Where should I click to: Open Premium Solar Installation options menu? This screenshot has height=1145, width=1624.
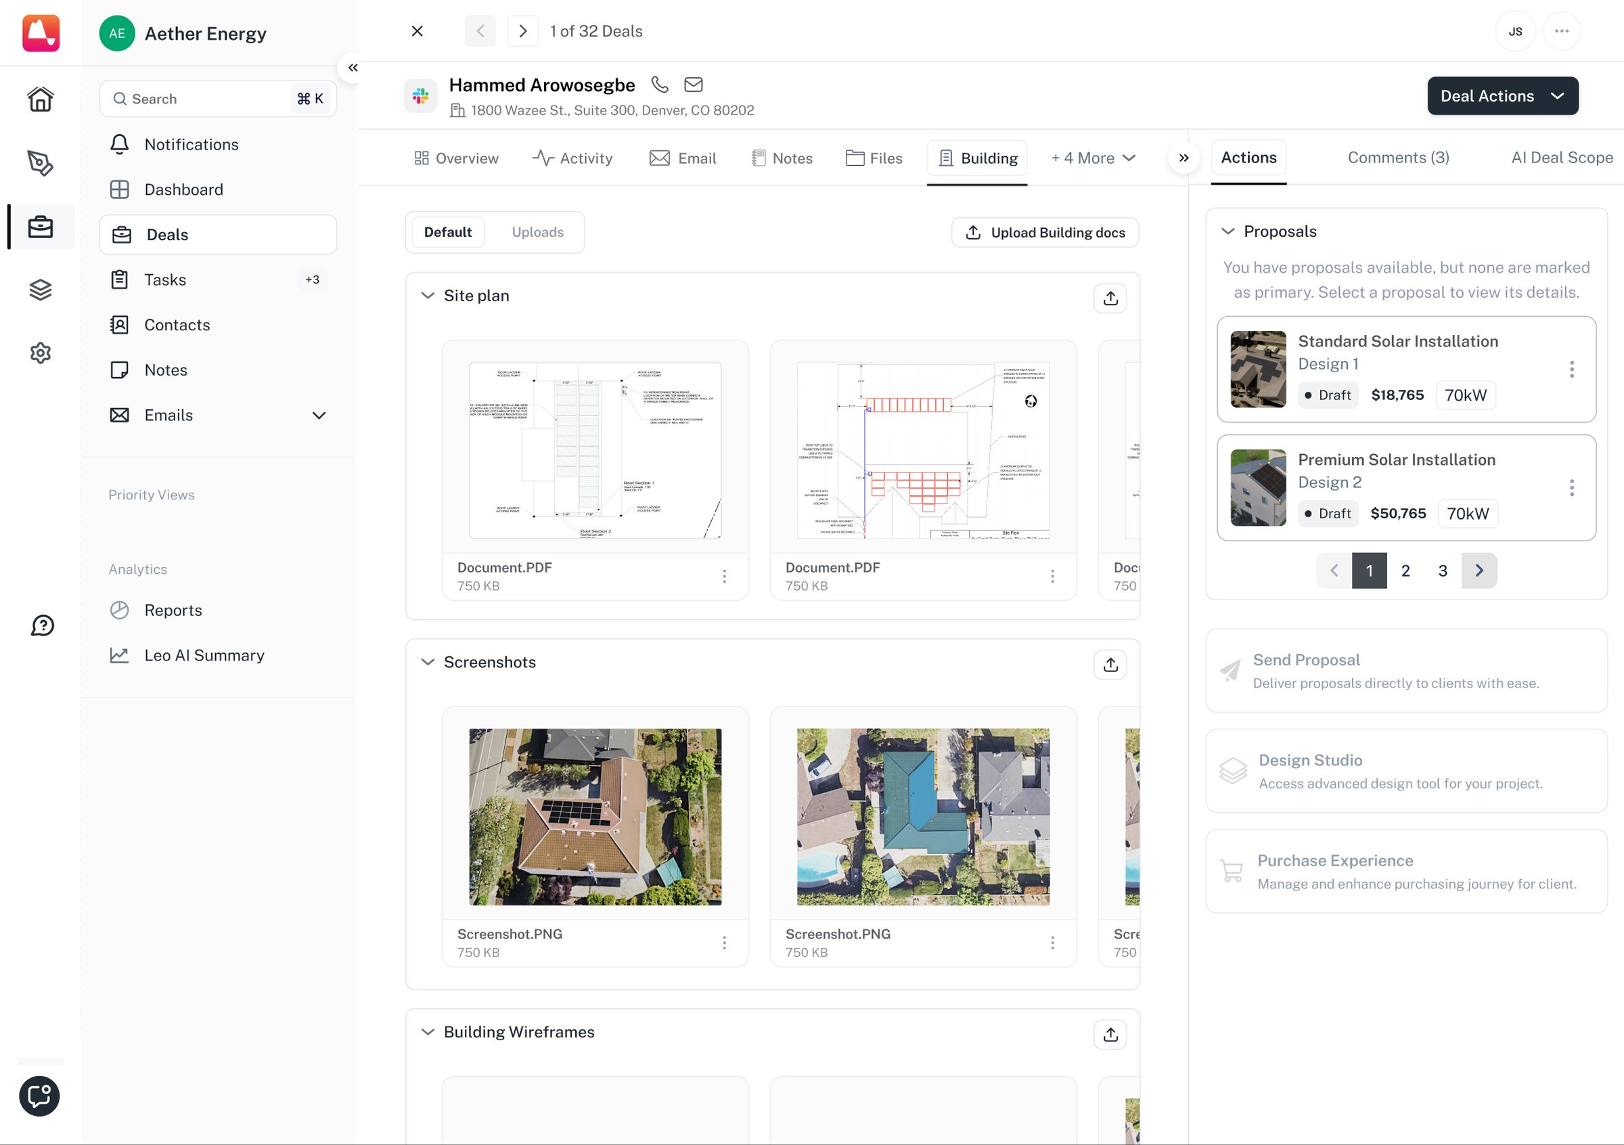pyautogui.click(x=1572, y=487)
